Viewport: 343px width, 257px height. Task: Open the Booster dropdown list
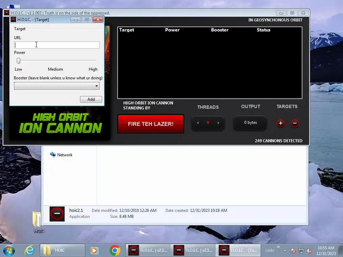coord(57,86)
